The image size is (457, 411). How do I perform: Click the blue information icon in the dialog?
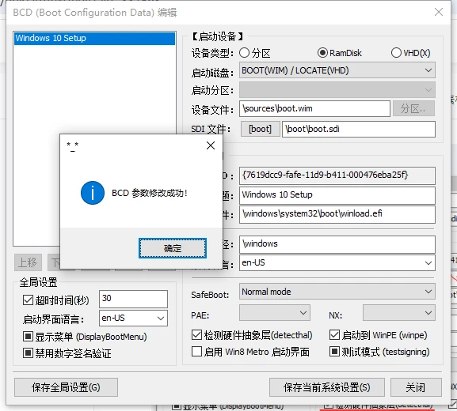pyautogui.click(x=93, y=193)
